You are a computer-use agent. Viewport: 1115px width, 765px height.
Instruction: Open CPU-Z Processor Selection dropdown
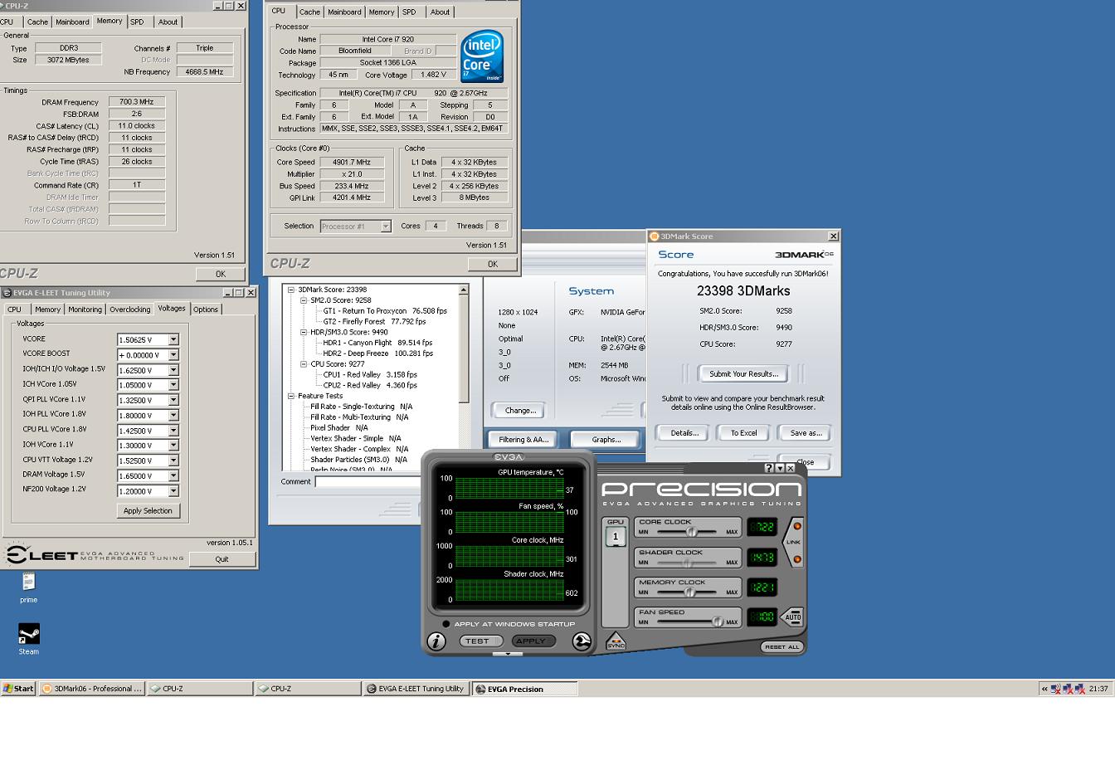386,227
